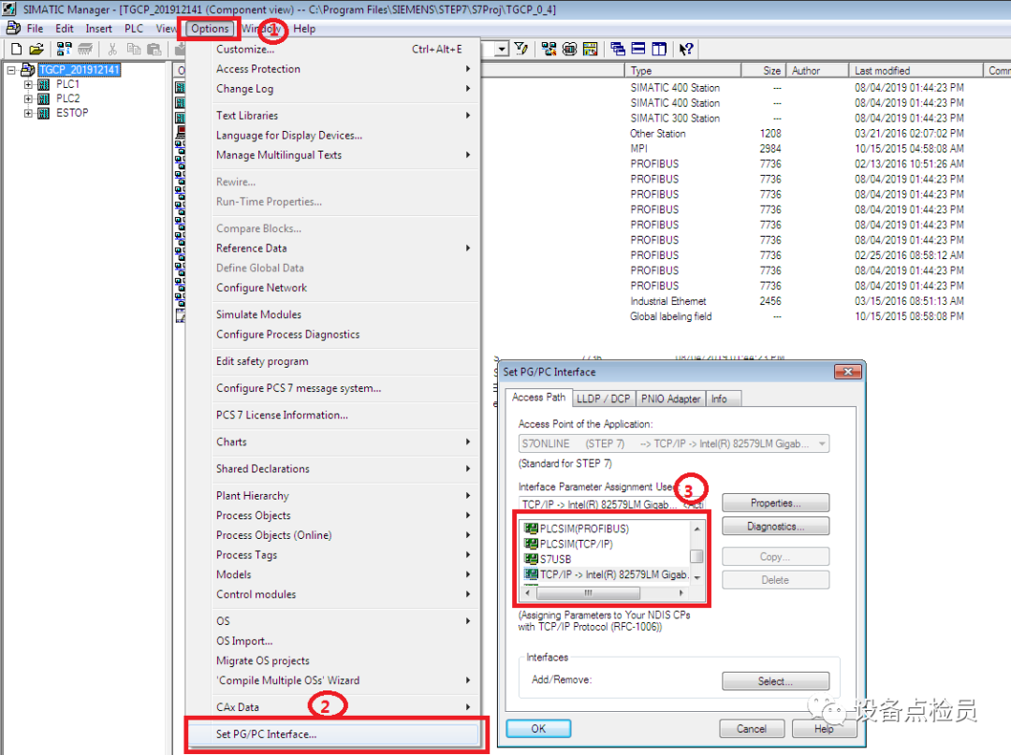Expand the PLC2 tree node
1011x755 pixels.
pyautogui.click(x=28, y=98)
